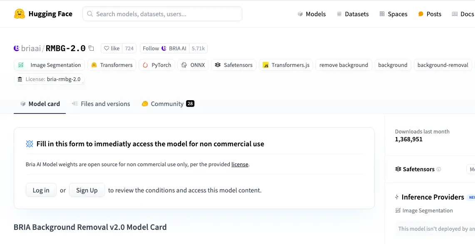Viewport: 475px width, 244px height.
Task: Open Posts from top navigation
Action: click(430, 14)
